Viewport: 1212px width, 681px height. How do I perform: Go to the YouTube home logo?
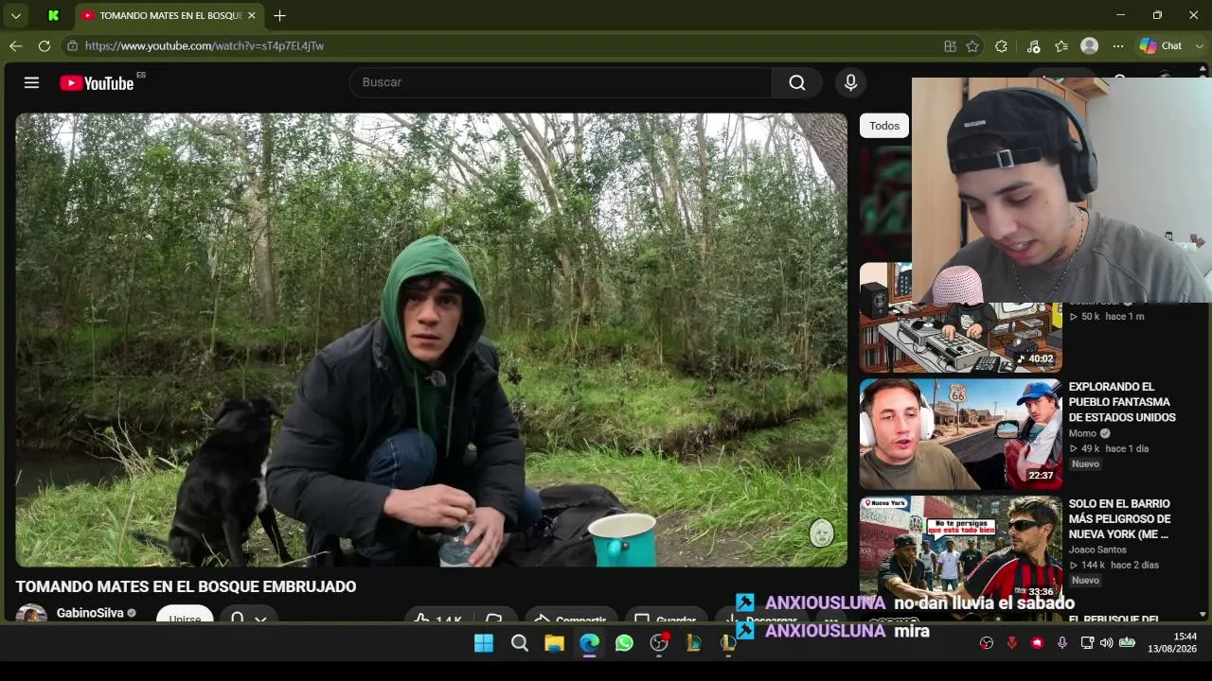97,83
